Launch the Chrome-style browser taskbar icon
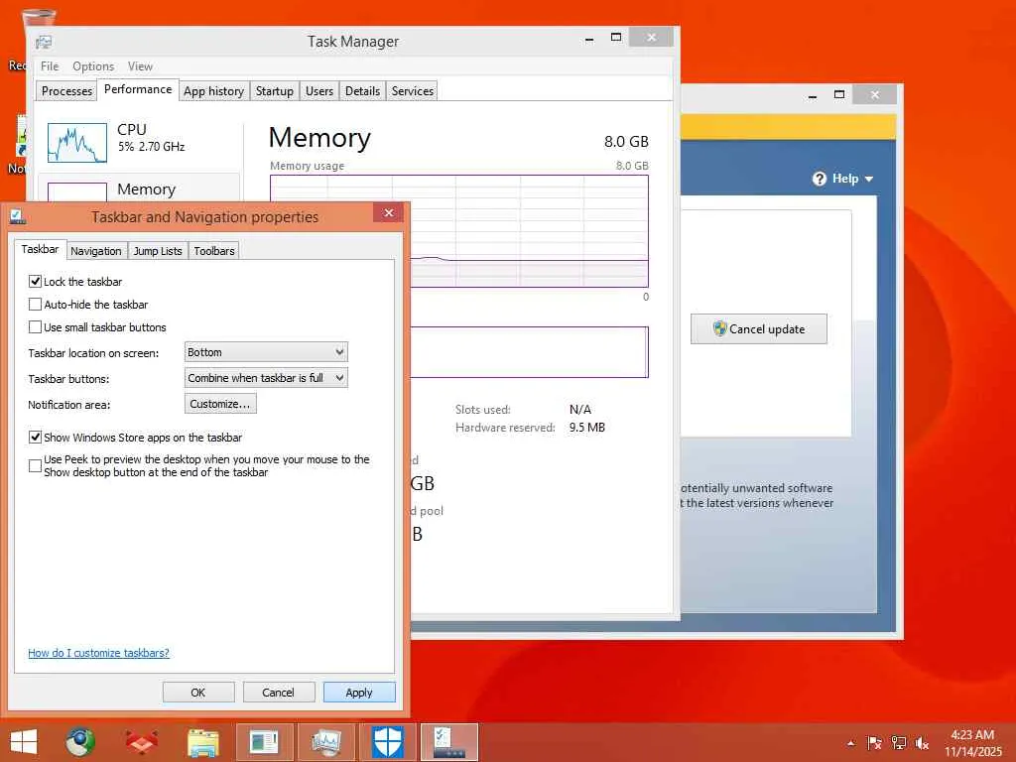The width and height of the screenshot is (1016, 762). tap(80, 742)
